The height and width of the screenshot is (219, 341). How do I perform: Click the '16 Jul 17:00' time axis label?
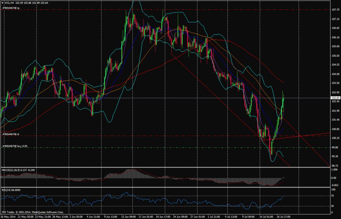(283, 217)
